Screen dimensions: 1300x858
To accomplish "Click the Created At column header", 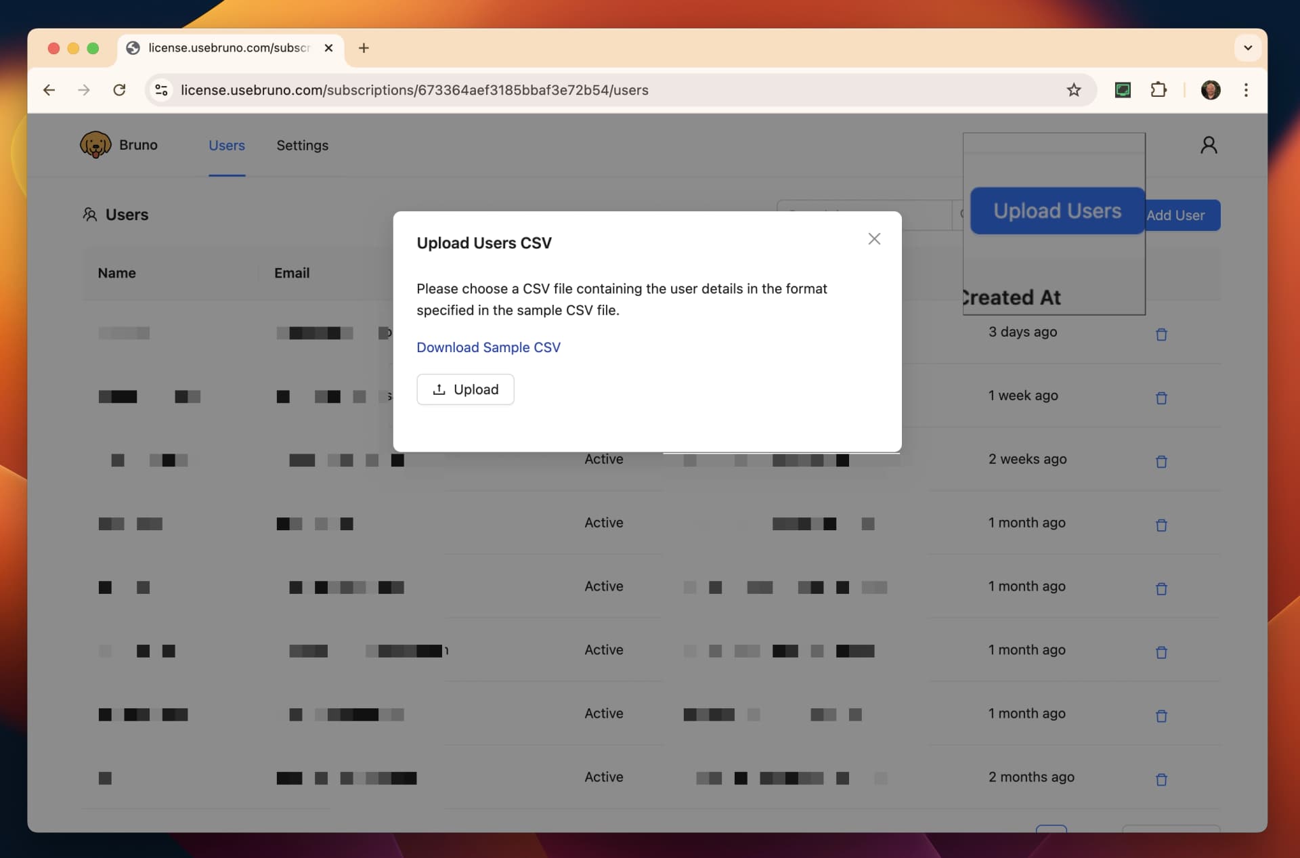I will pos(1012,297).
